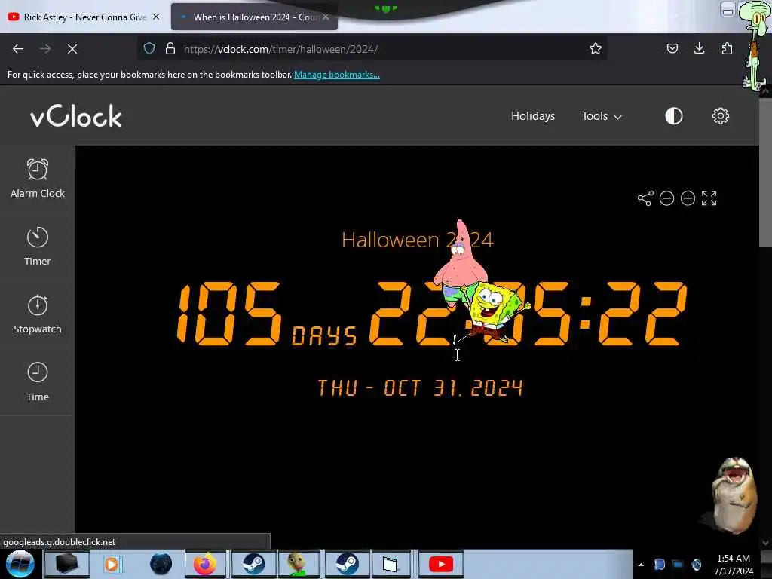Viewport: 772px width, 579px height.
Task: Click the Save to Pocket icon
Action: pyautogui.click(x=672, y=49)
